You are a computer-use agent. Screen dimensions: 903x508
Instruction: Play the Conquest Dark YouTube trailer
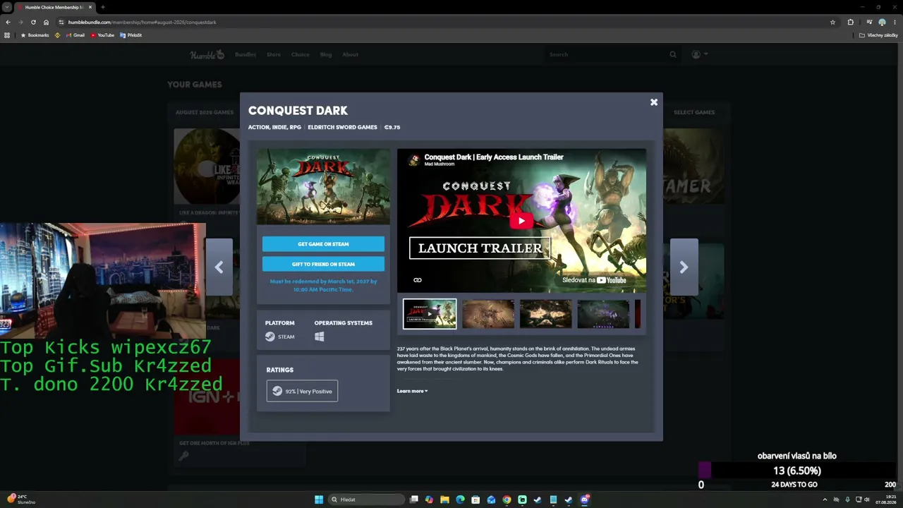521,221
